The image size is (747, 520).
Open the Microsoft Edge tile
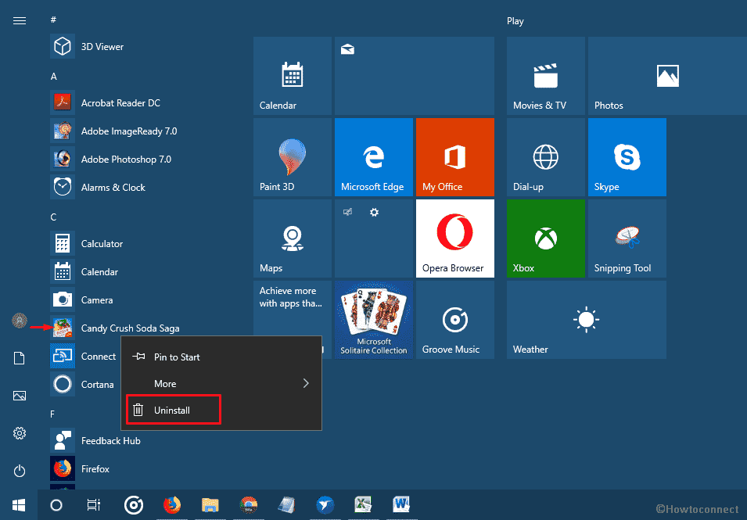tap(374, 157)
